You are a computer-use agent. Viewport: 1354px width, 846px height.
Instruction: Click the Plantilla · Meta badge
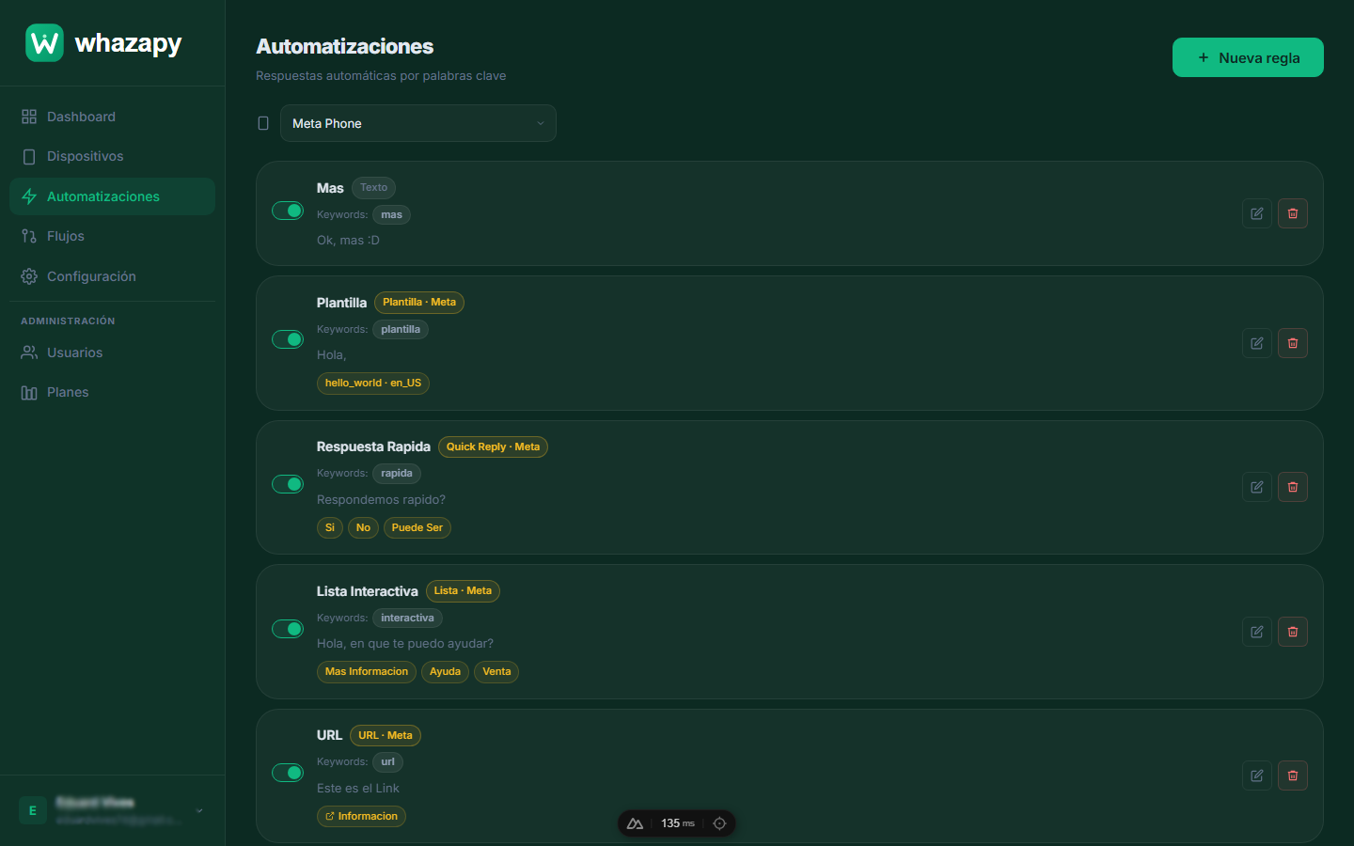coord(419,302)
